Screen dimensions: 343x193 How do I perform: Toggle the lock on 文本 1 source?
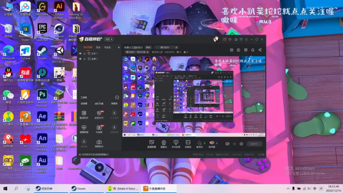click(x=84, y=53)
